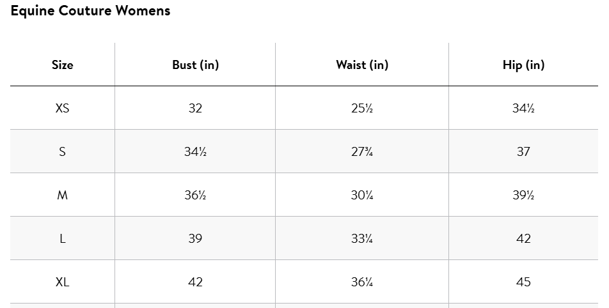Click the XS bust value 32
The width and height of the screenshot is (609, 308).
point(195,108)
